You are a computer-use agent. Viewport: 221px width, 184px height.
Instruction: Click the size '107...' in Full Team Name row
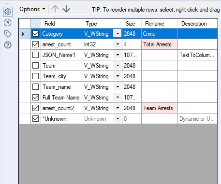tap(132, 98)
